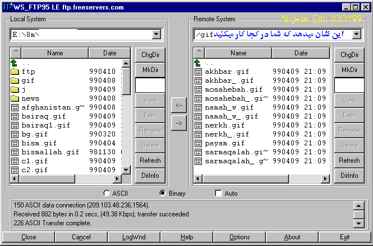Sort the local list by Name column header
The width and height of the screenshot is (373, 246).
[x=55, y=53]
